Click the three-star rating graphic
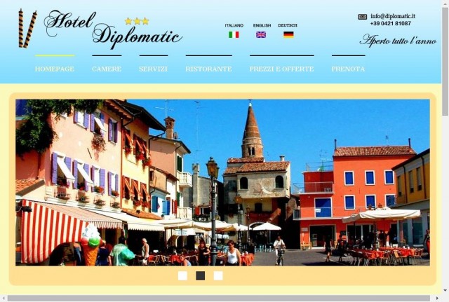Viewport: 449px width, 302px height. 137,21
